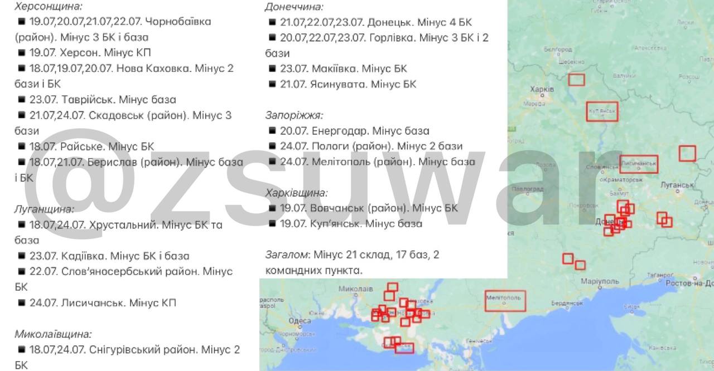Click the black bullet before Херсон entry

22,53
